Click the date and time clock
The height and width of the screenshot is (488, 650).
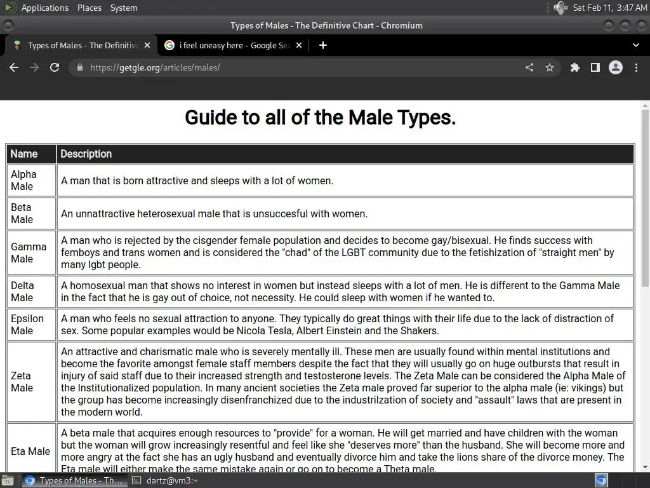click(x=610, y=8)
